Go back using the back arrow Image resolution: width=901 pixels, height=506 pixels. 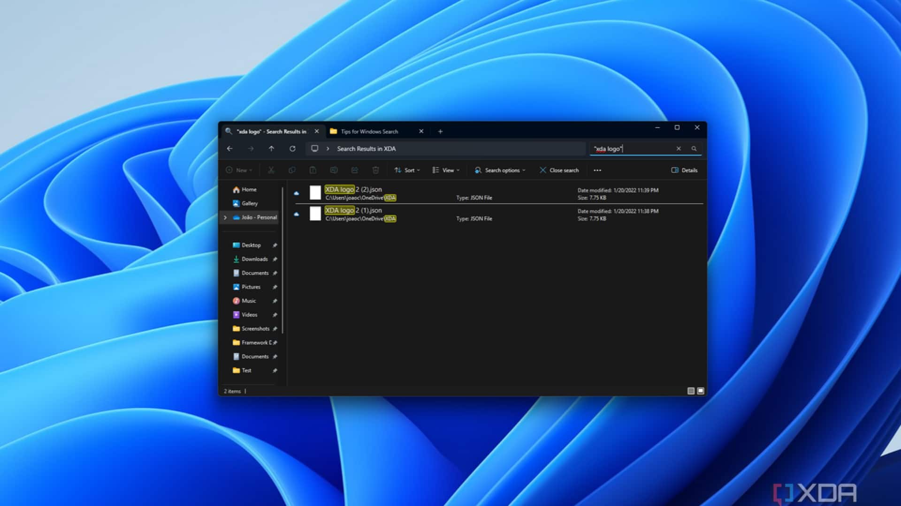[229, 149]
